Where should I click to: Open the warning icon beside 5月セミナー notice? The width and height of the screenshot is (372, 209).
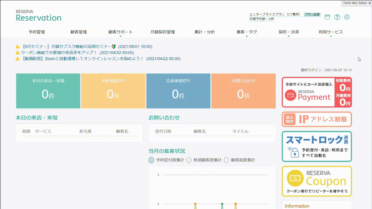point(18,46)
